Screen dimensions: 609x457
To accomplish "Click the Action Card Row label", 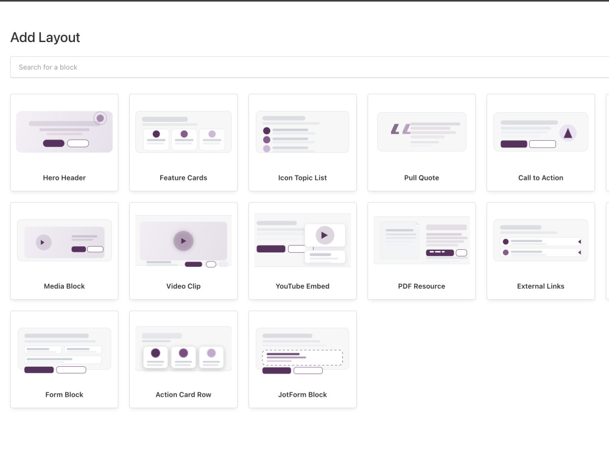I will (183, 394).
